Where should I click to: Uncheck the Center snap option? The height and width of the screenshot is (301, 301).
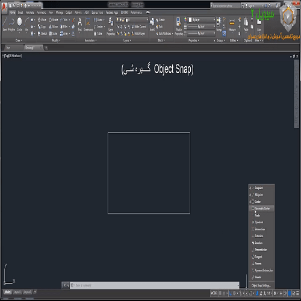[x=261, y=202]
